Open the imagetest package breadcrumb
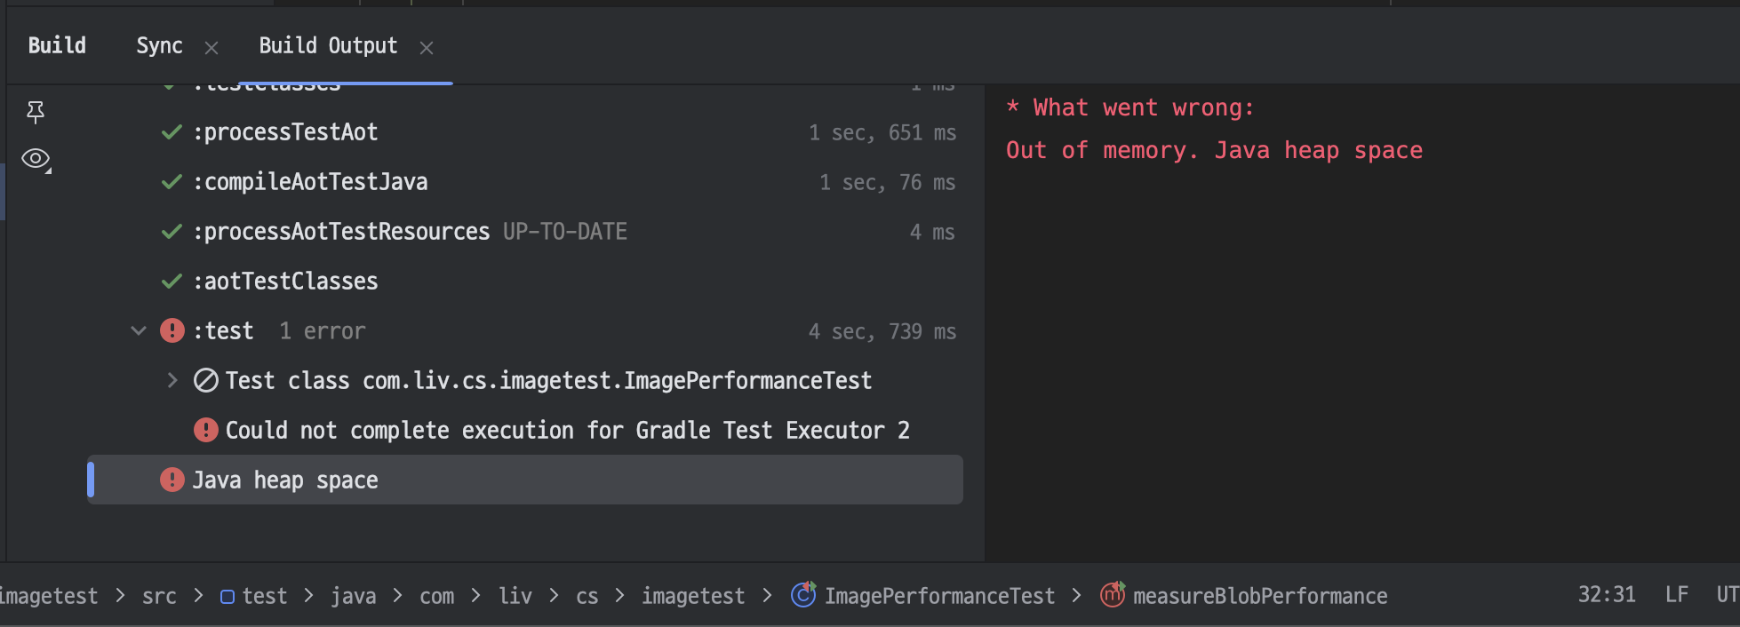 [x=693, y=596]
